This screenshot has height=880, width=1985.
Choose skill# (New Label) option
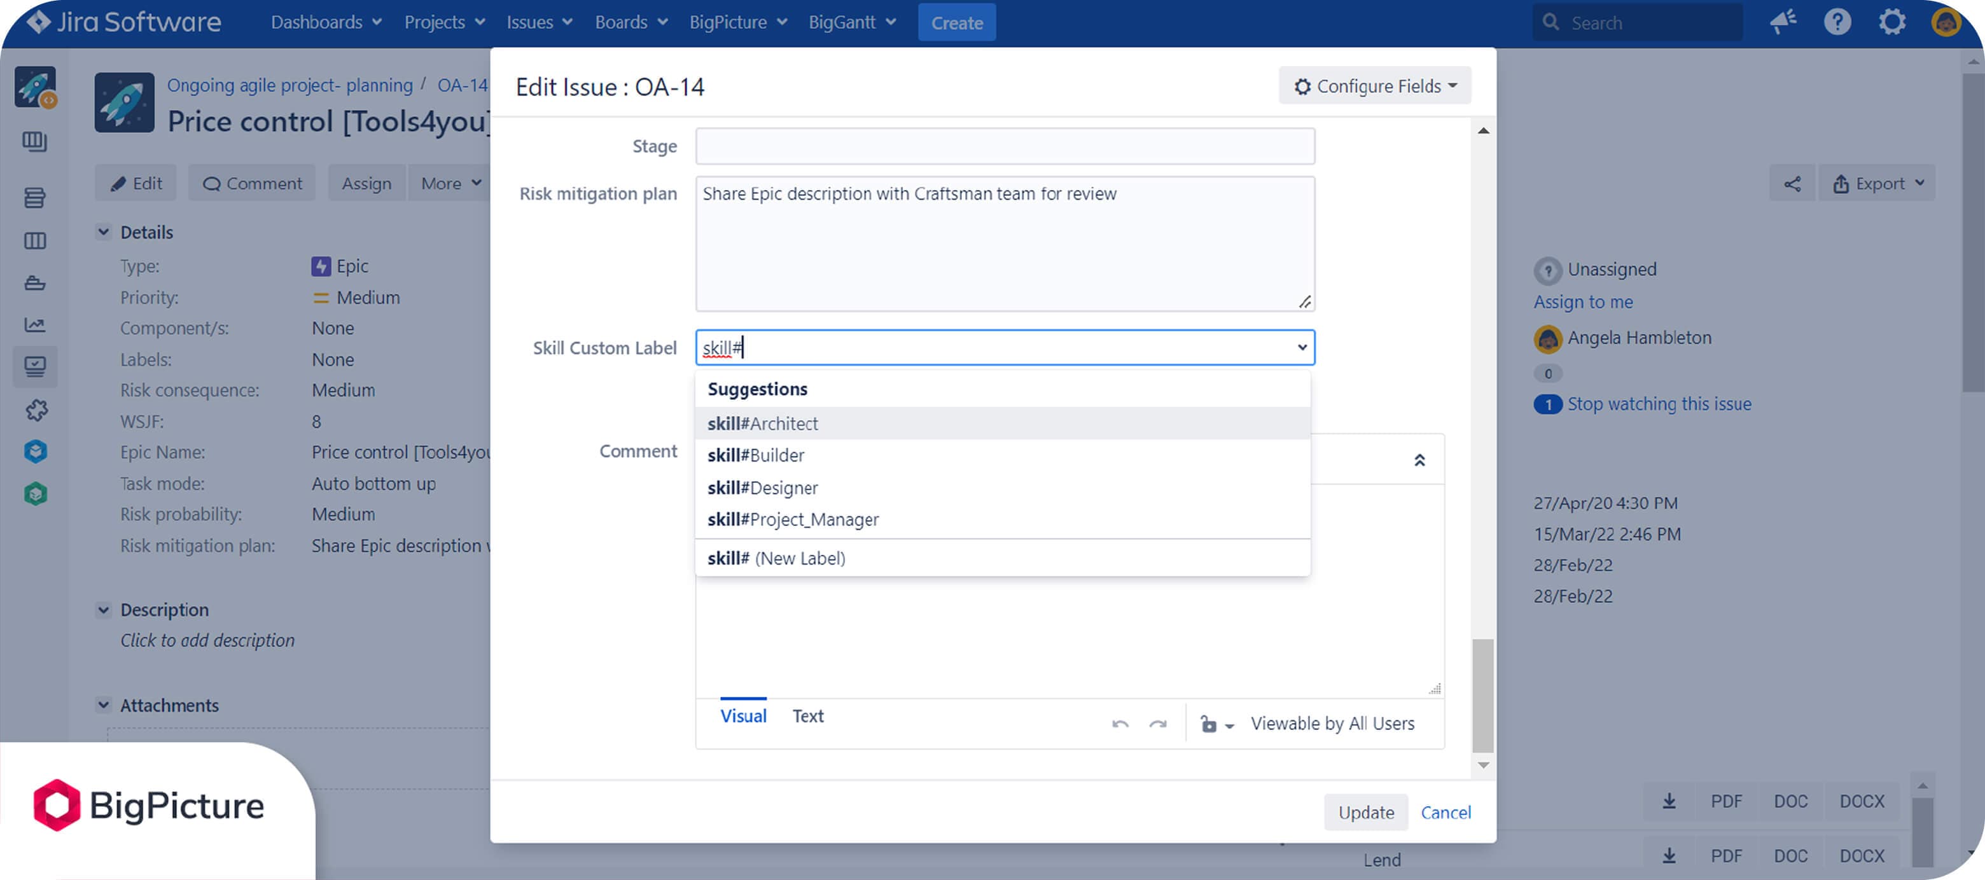click(1003, 558)
